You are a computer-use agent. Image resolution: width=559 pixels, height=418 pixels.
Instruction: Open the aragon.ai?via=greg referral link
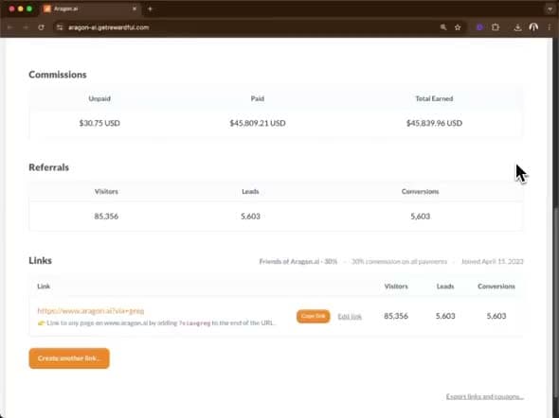91,310
